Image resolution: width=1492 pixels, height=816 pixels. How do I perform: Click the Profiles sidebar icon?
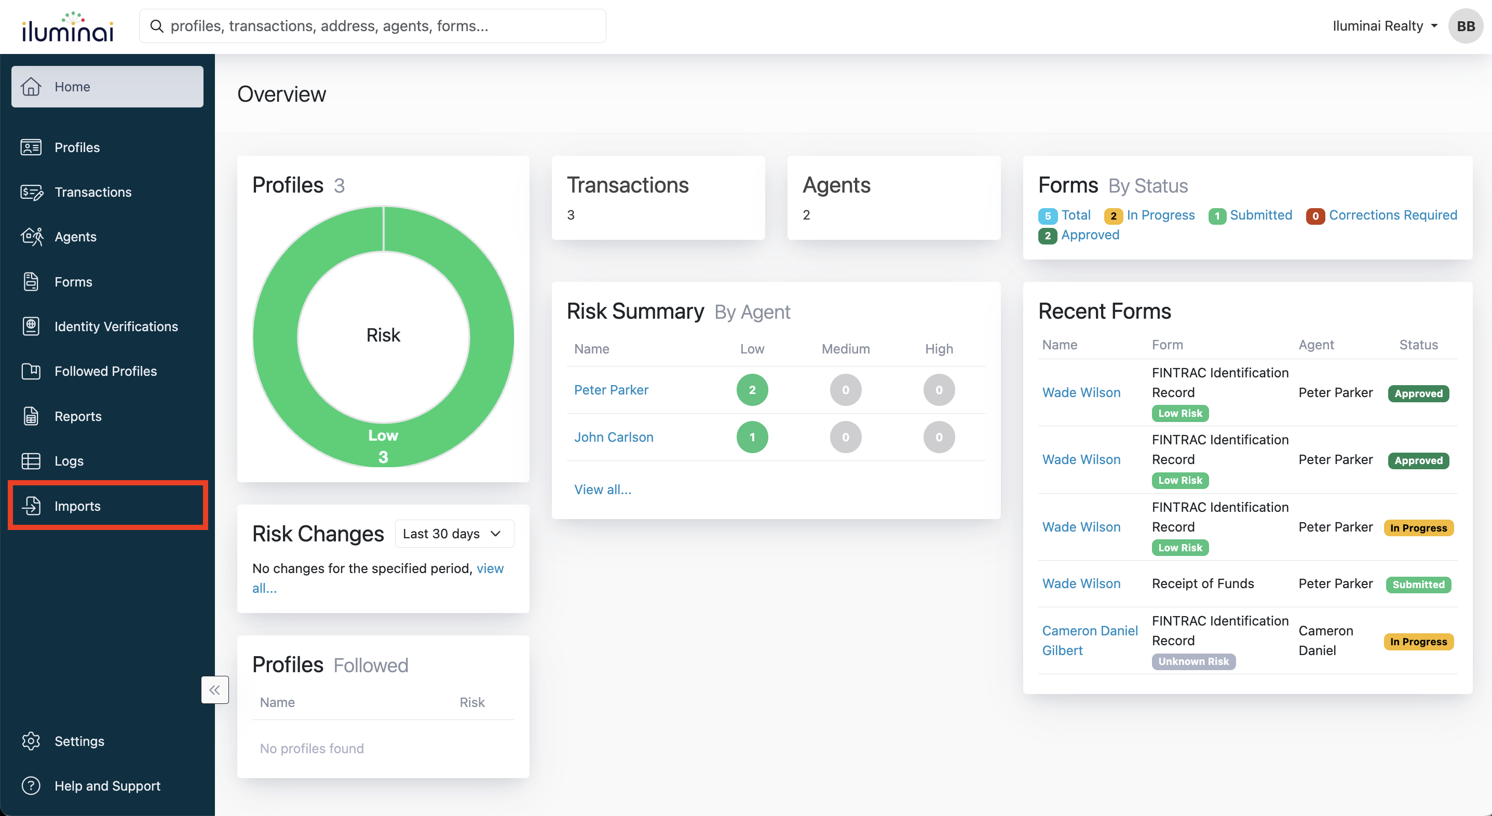point(31,147)
